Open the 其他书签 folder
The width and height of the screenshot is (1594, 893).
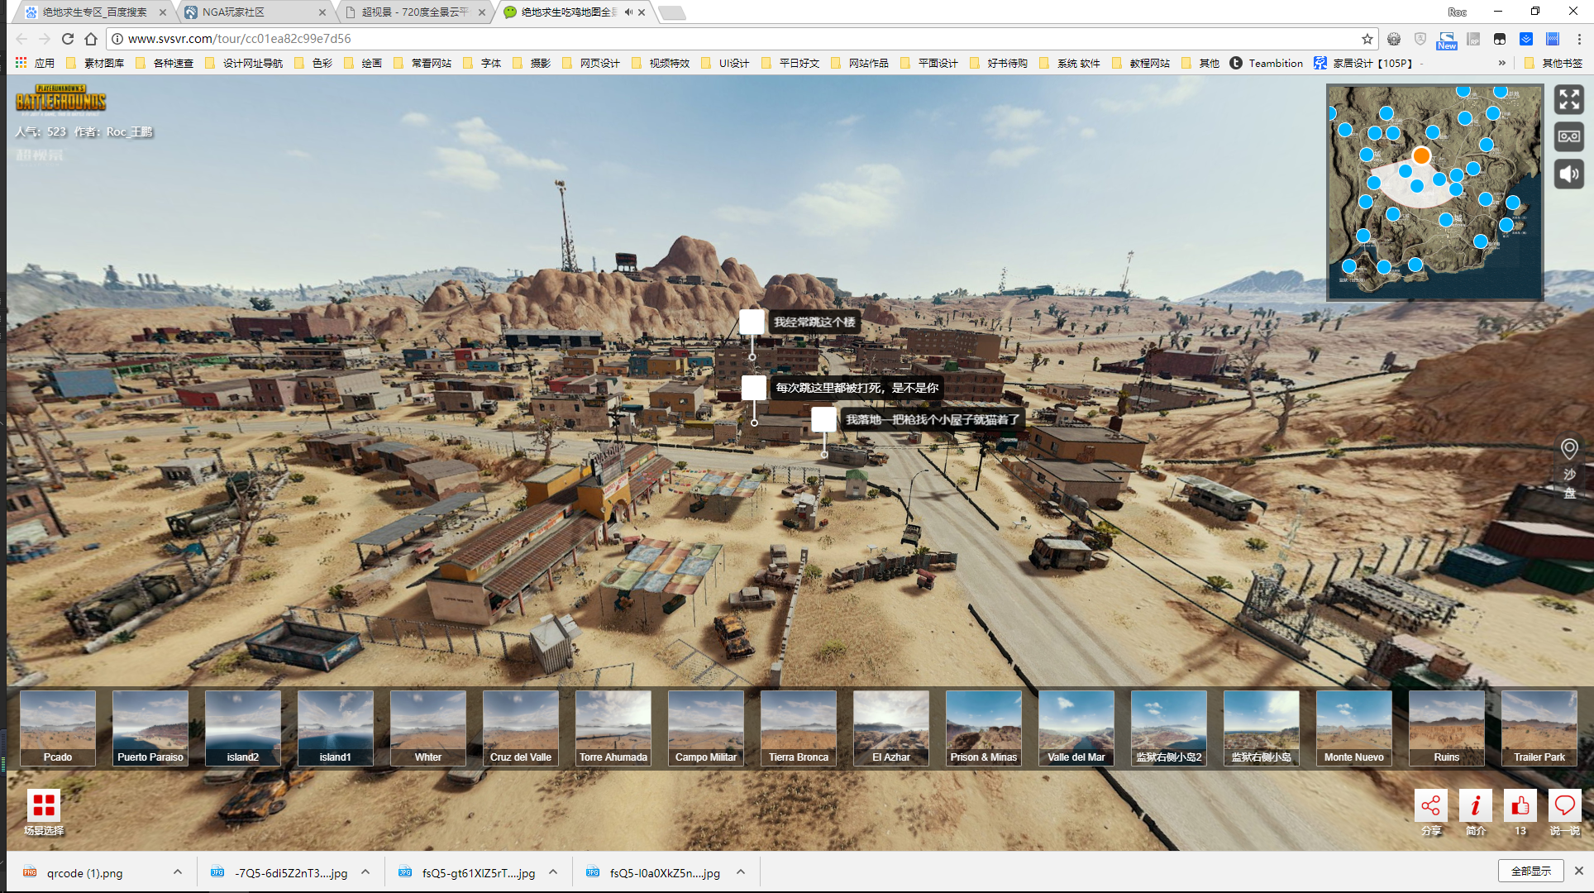tap(1553, 63)
